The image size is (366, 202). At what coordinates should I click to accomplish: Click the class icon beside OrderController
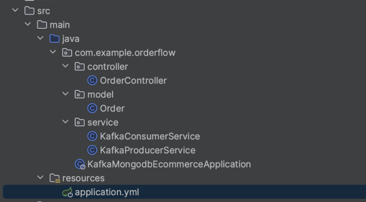pos(92,80)
